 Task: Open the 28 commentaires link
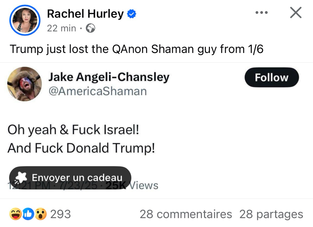coord(186,214)
